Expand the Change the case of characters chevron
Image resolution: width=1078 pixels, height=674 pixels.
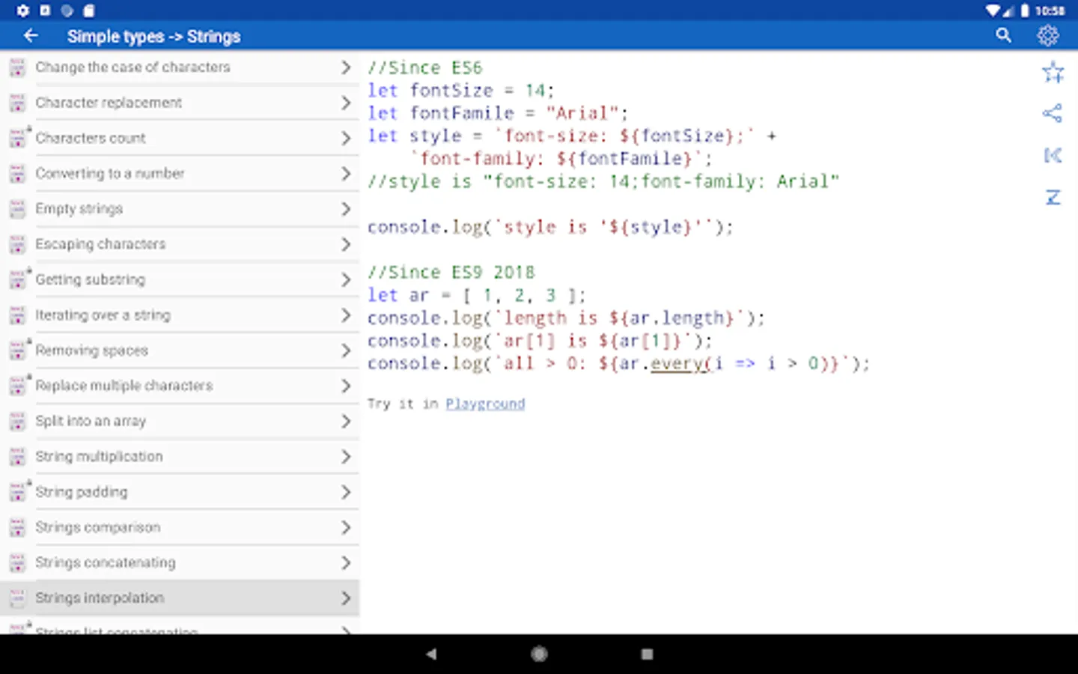(x=345, y=67)
